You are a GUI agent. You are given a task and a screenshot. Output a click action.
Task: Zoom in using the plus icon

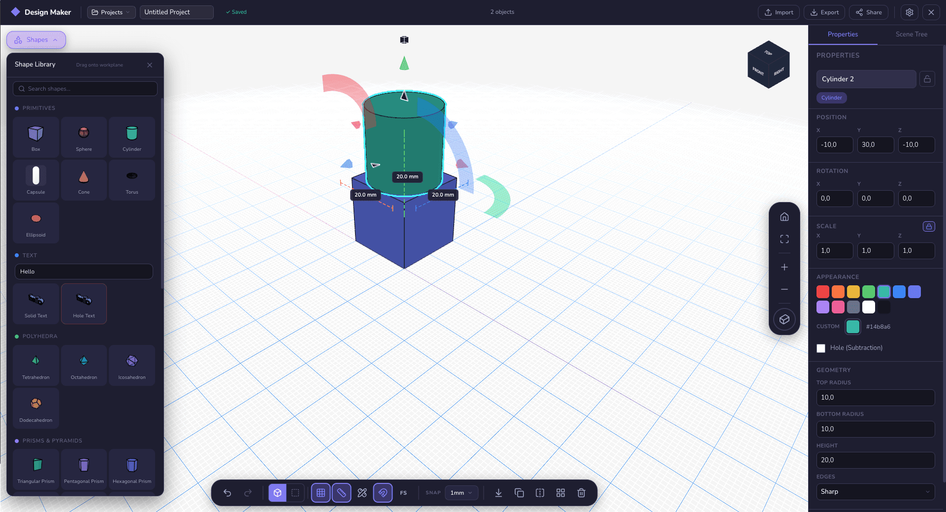pyautogui.click(x=784, y=267)
